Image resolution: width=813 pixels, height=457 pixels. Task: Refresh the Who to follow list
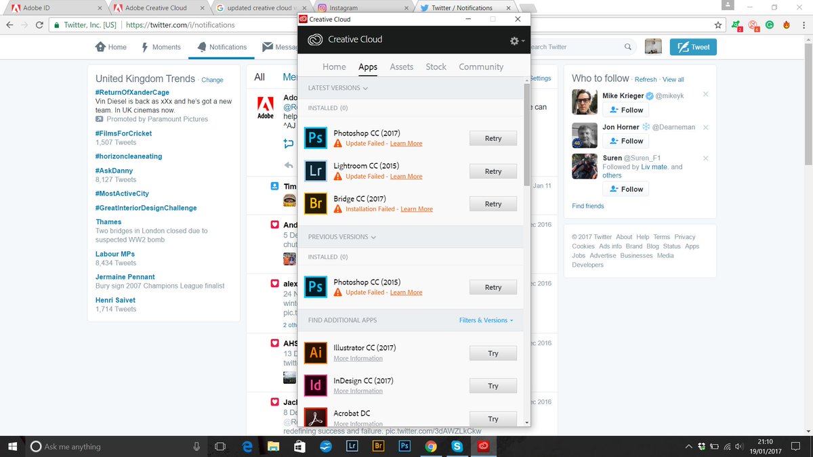pyautogui.click(x=646, y=79)
